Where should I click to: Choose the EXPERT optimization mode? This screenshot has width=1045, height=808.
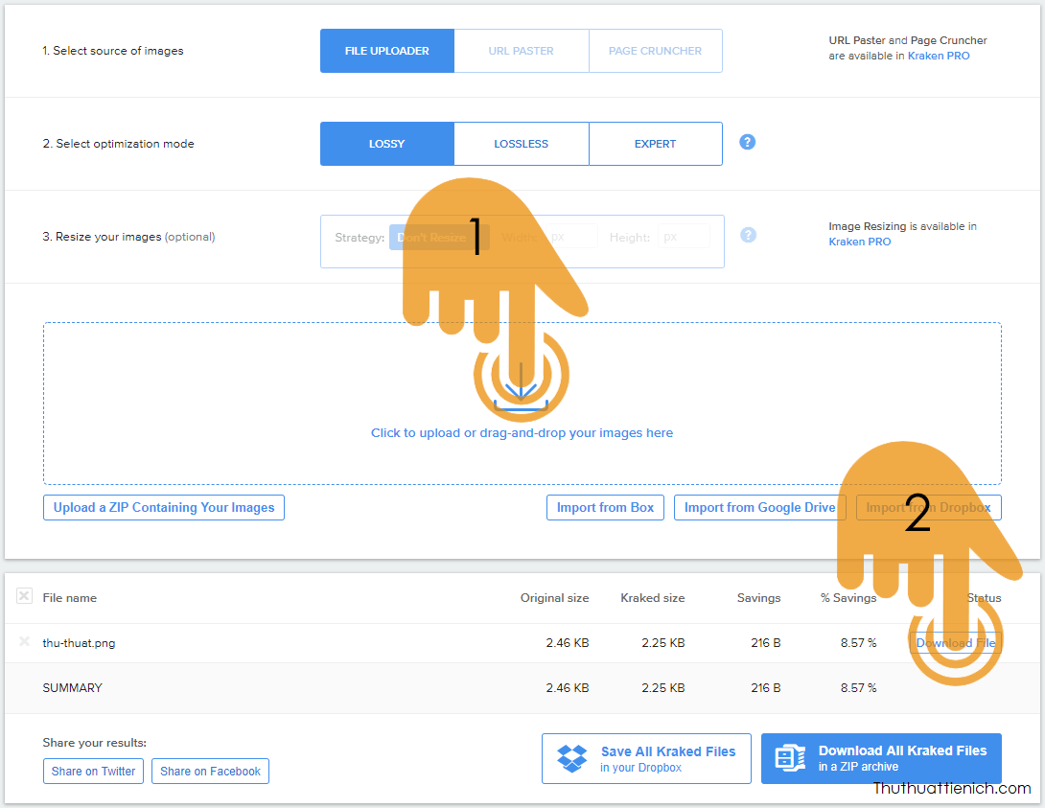pyautogui.click(x=655, y=144)
